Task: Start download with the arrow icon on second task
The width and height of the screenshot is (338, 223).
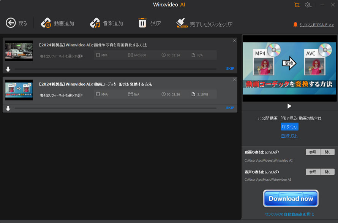Action: click(8, 108)
